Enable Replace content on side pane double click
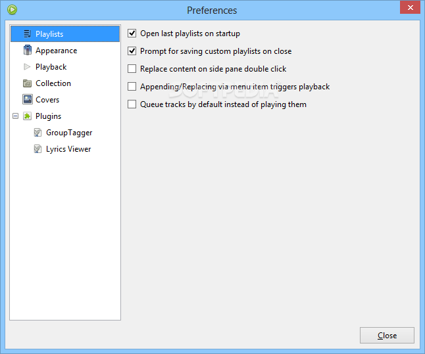This screenshot has width=425, height=354. click(x=132, y=69)
